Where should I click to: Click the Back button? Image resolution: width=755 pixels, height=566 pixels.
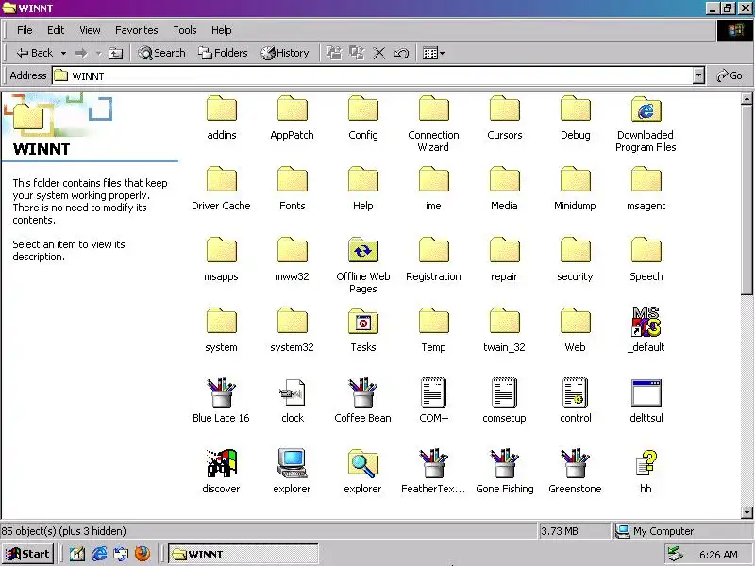tap(34, 53)
